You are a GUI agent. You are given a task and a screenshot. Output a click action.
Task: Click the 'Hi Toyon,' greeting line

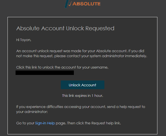24,40
